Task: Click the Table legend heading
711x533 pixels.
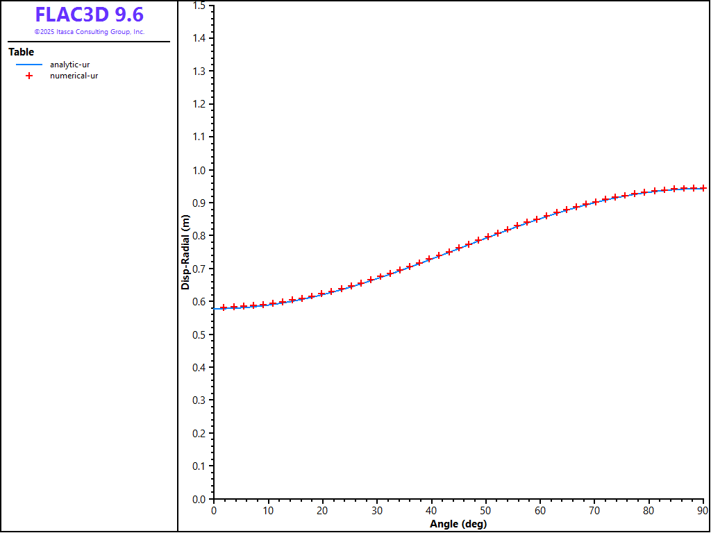Action: [21, 52]
